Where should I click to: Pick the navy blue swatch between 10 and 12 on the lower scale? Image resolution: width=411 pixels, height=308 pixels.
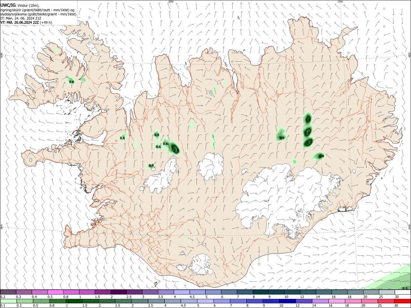tap(287, 301)
